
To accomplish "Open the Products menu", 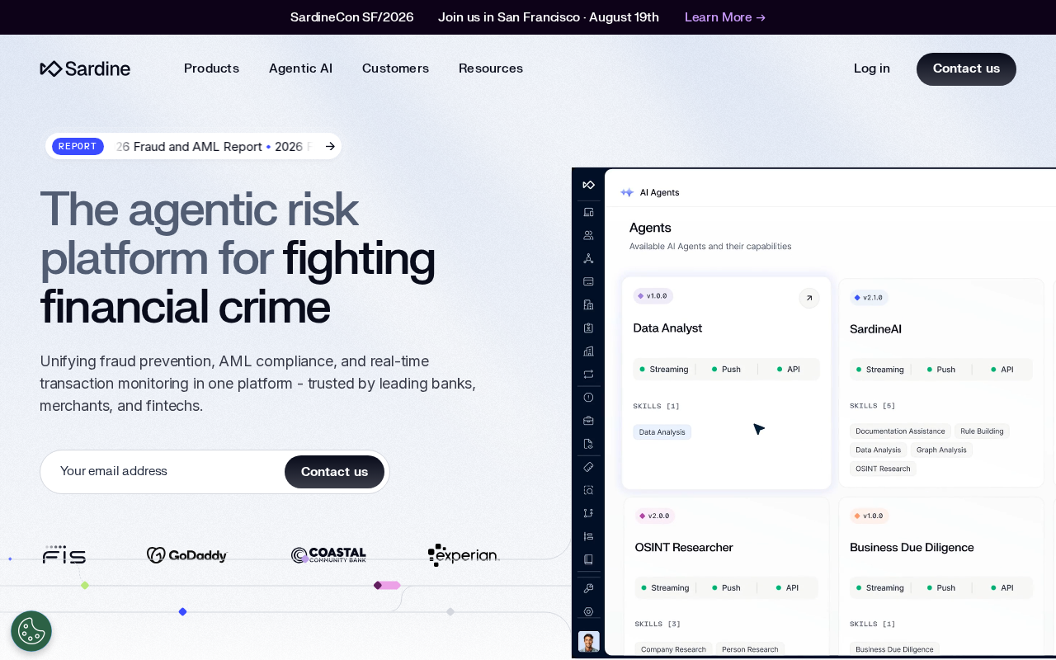I will (x=211, y=68).
